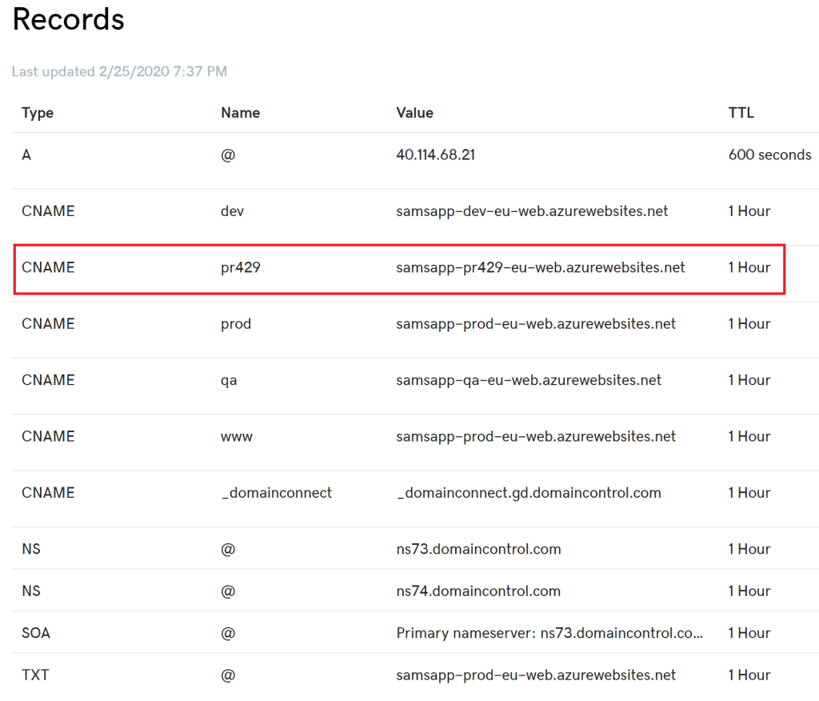
Task: Click the Type column header
Action: tap(38, 113)
